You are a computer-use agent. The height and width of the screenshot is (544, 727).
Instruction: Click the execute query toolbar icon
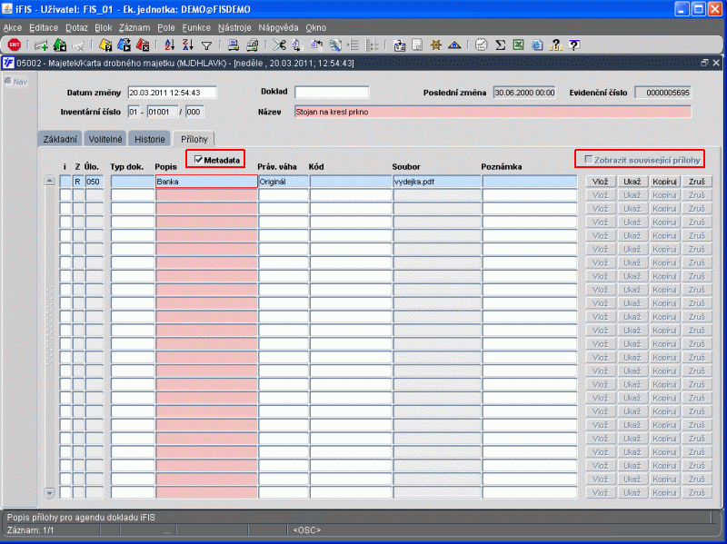[124, 45]
